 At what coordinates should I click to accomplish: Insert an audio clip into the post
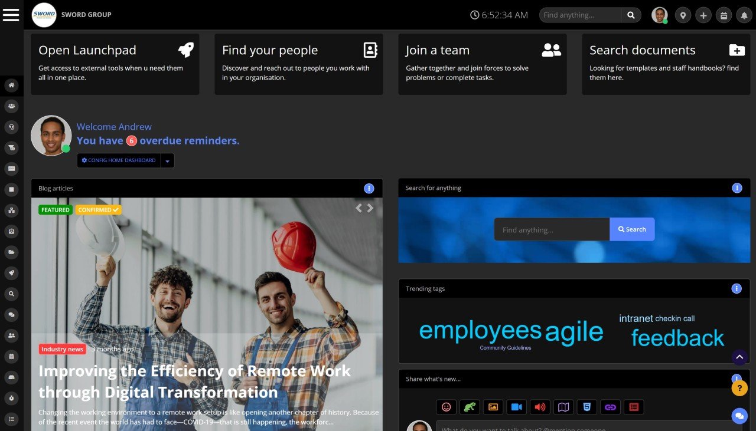[x=540, y=407]
